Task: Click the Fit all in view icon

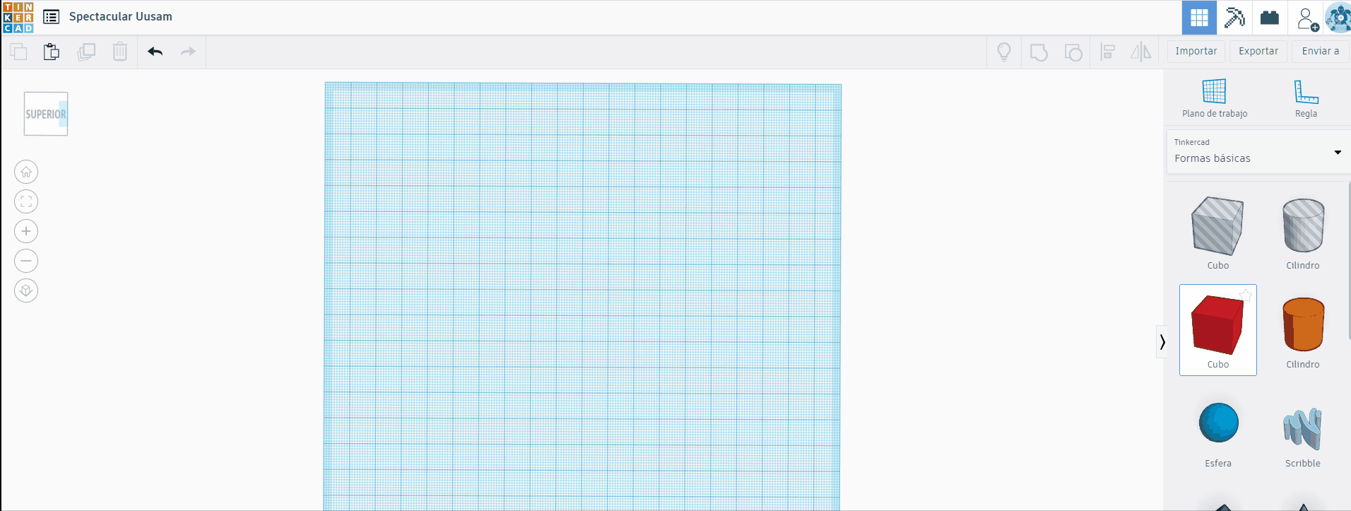Action: click(x=26, y=201)
